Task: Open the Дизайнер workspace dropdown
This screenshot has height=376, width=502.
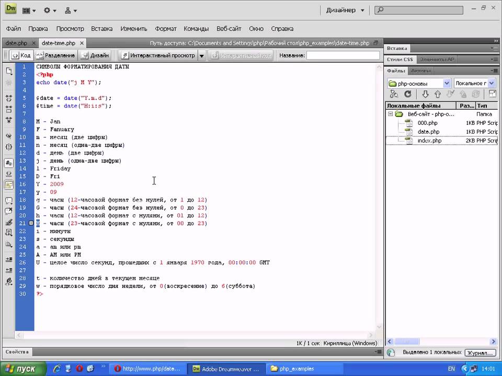Action: [x=345, y=10]
